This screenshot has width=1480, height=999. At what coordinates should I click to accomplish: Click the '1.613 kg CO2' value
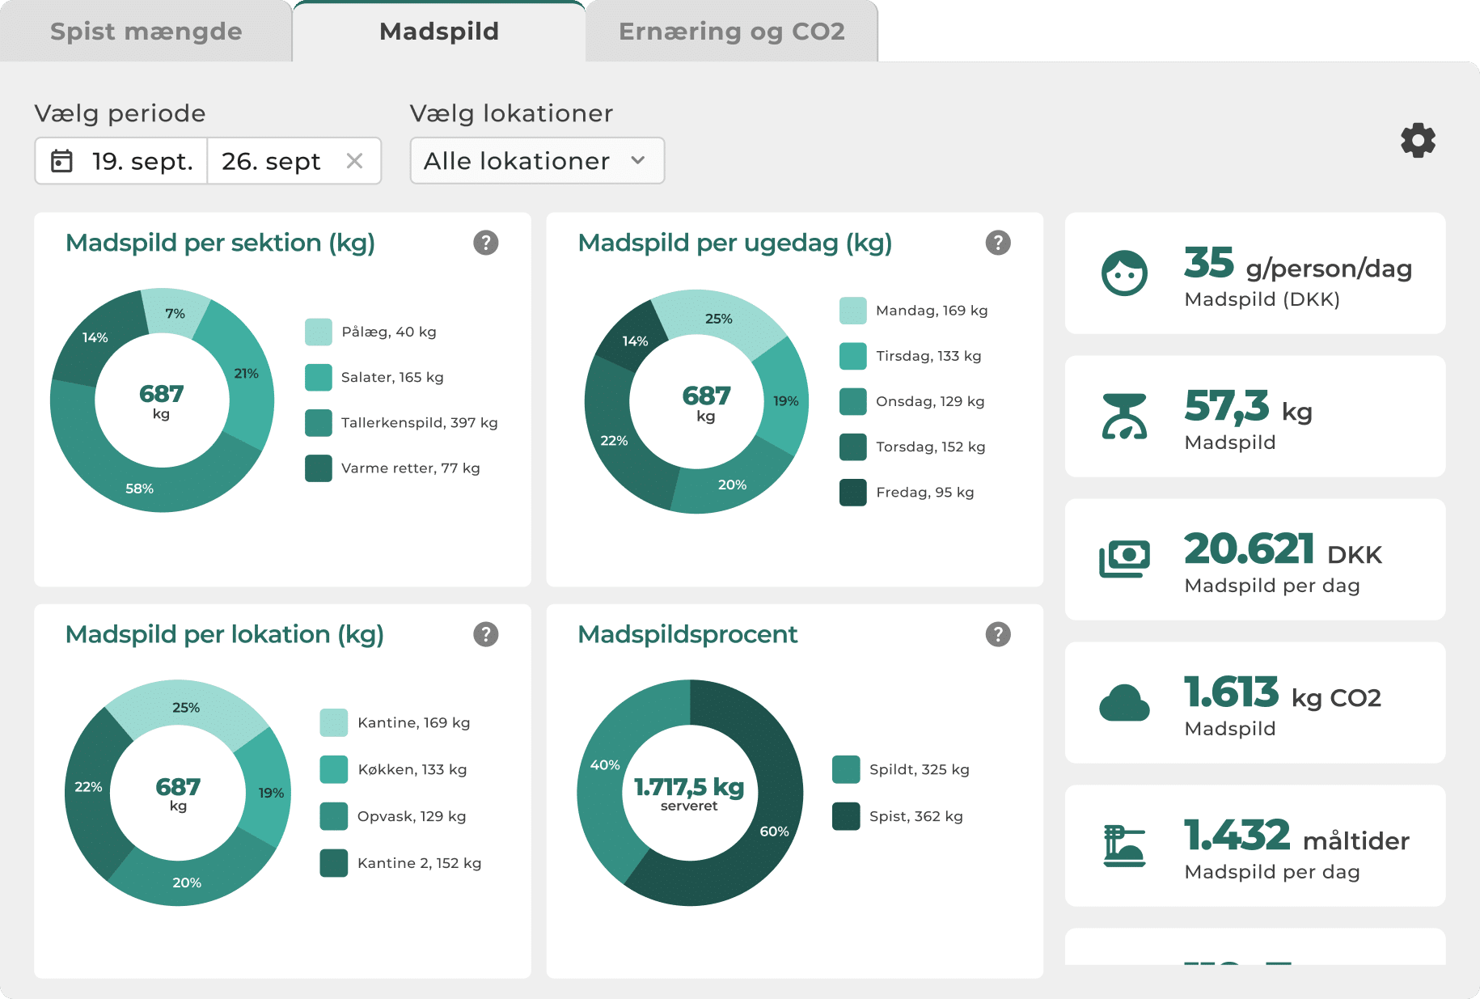pyautogui.click(x=1282, y=692)
